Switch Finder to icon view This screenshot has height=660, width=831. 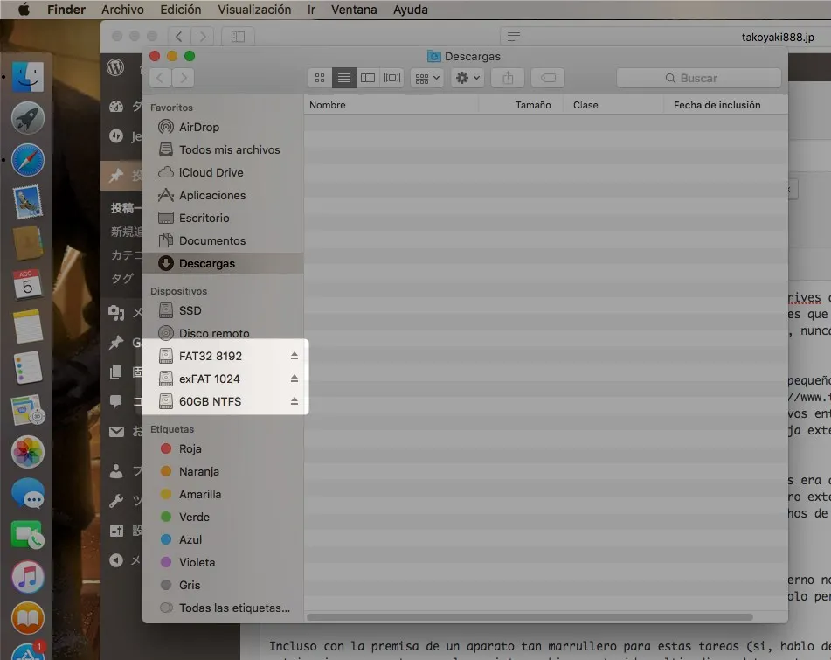click(320, 78)
